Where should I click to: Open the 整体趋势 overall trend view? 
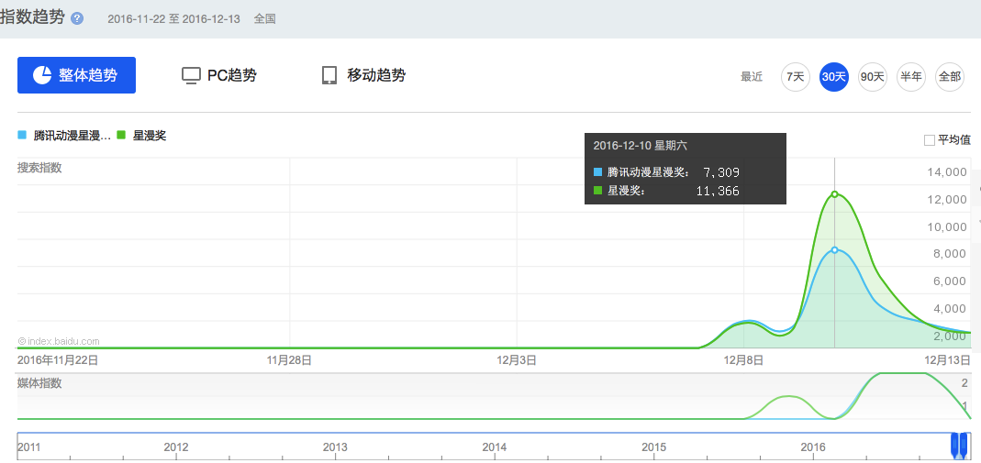coord(77,75)
